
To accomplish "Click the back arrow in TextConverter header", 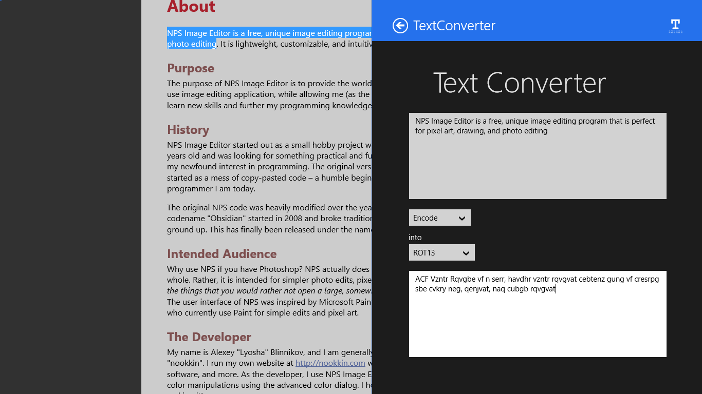I will 400,26.
